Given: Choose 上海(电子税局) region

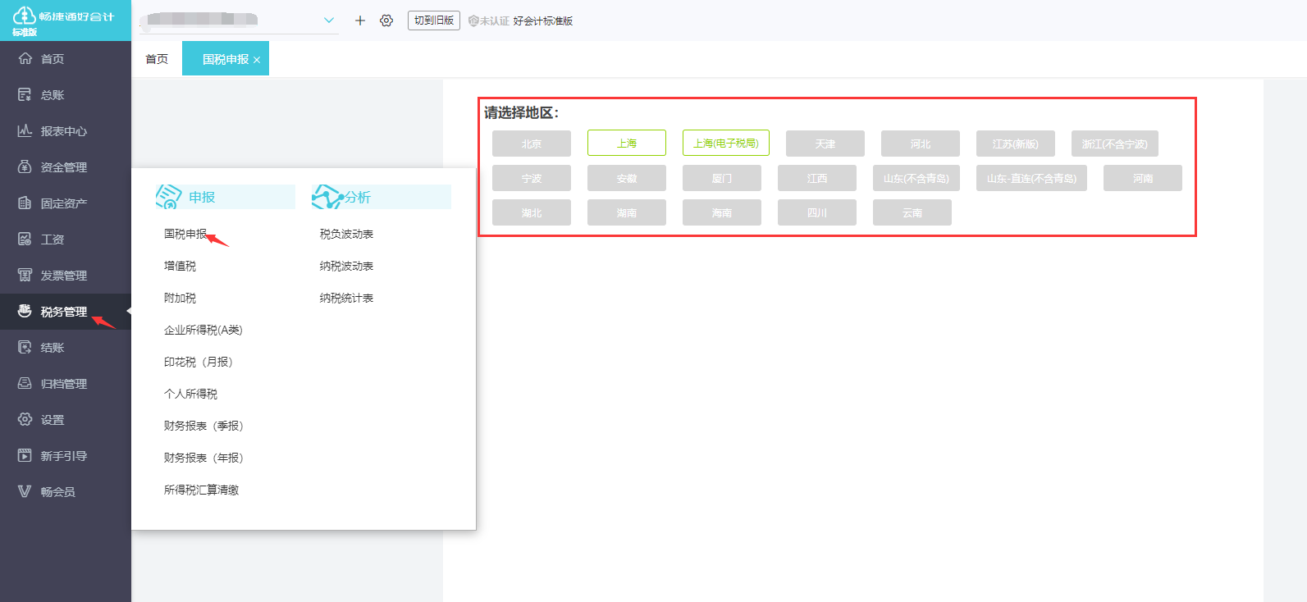Looking at the screenshot, I should tap(725, 143).
